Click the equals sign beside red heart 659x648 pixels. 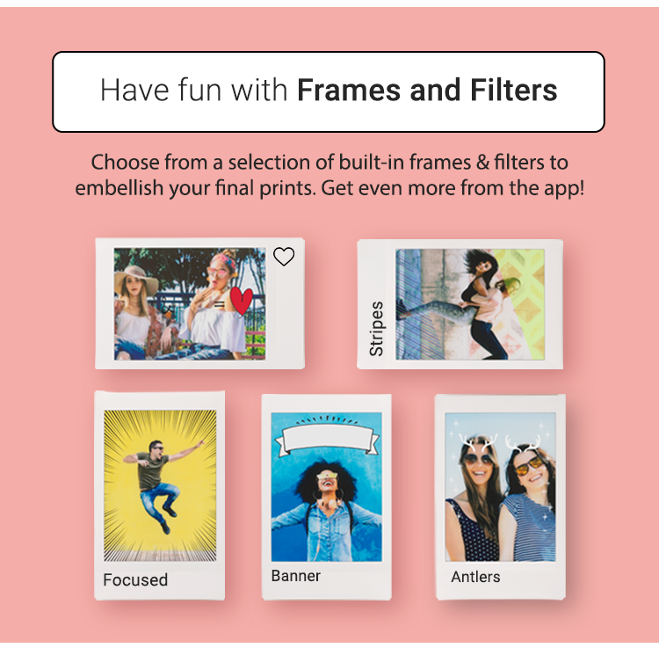click(219, 305)
